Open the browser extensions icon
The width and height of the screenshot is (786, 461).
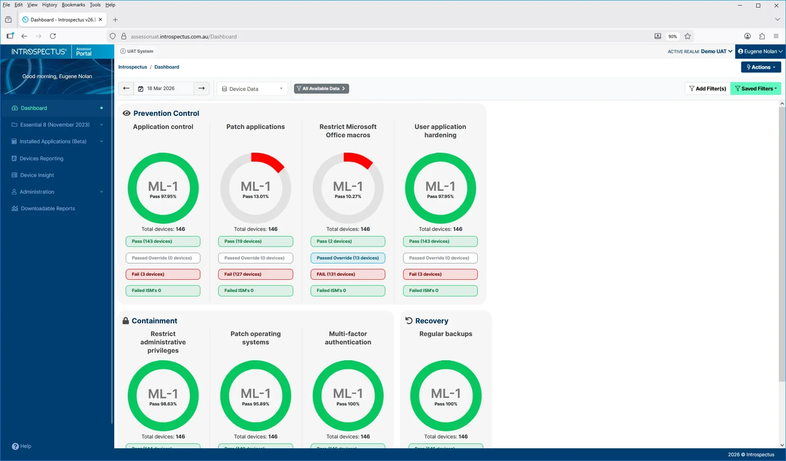(762, 36)
